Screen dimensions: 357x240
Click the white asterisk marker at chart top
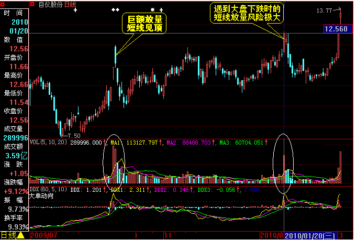(x=152, y=10)
